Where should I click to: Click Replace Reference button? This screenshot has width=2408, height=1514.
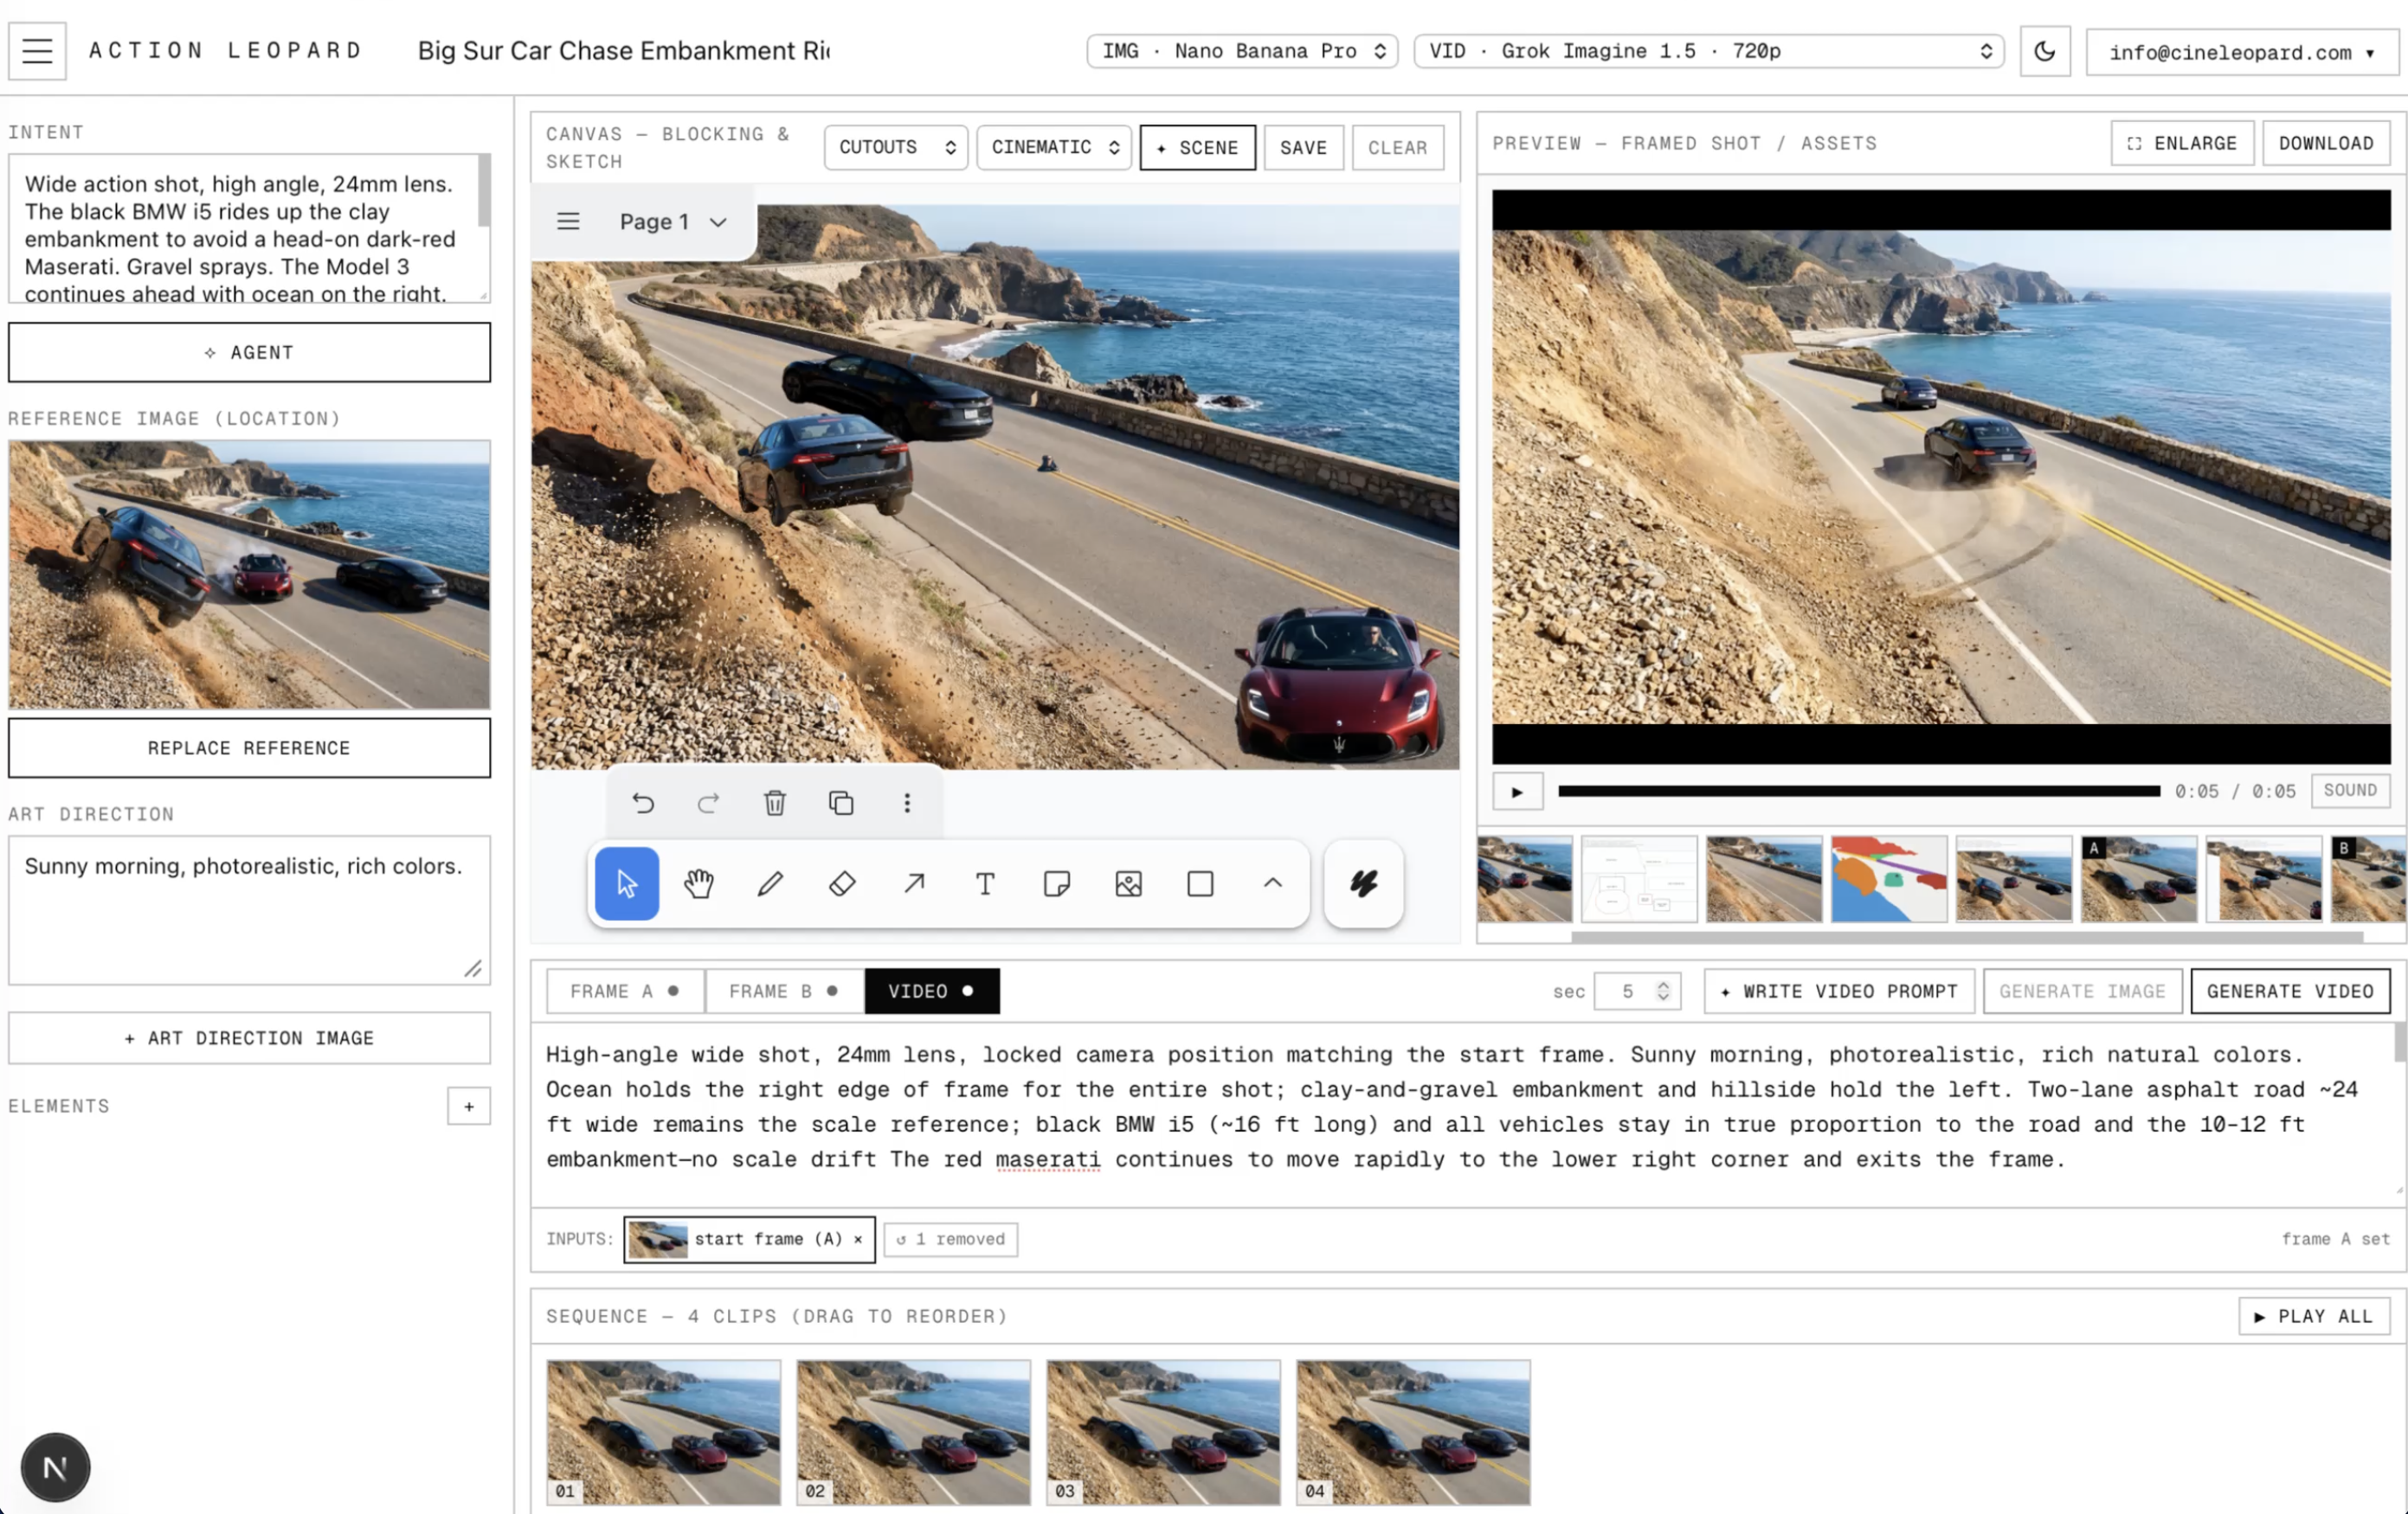coord(249,747)
